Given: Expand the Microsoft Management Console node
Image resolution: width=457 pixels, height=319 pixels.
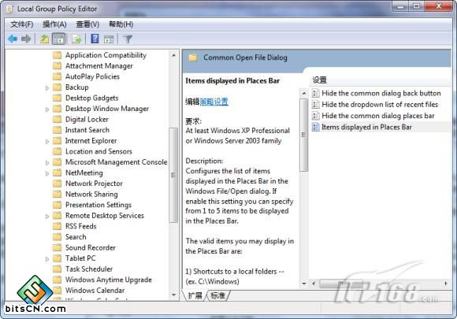Looking at the screenshot, I should 47,162.
